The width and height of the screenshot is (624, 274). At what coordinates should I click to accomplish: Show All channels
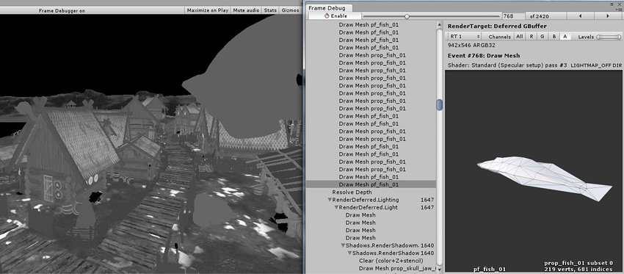pos(519,37)
